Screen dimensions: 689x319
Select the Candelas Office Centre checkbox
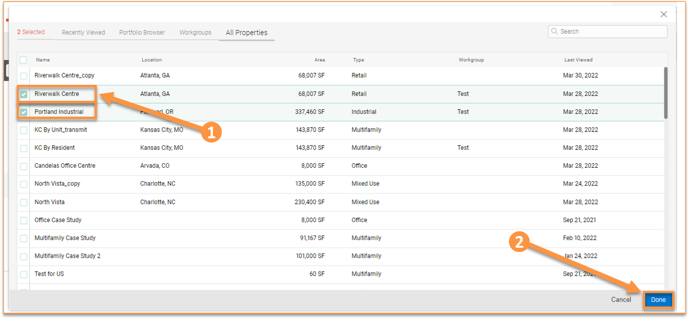point(23,166)
